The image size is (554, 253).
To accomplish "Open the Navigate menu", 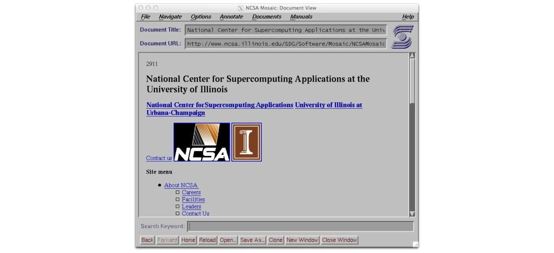I will pos(170,17).
